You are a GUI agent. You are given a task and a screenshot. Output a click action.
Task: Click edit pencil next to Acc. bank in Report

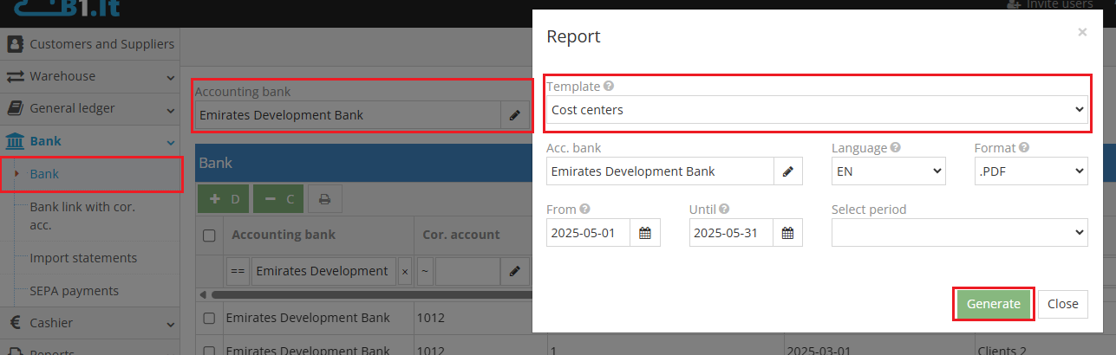click(787, 171)
